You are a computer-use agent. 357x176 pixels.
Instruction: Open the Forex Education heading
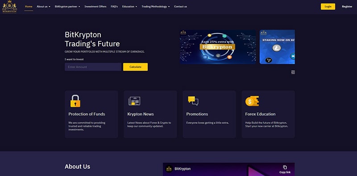tap(260, 114)
